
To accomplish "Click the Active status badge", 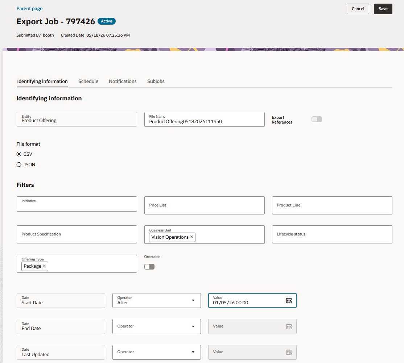I will (x=106, y=21).
